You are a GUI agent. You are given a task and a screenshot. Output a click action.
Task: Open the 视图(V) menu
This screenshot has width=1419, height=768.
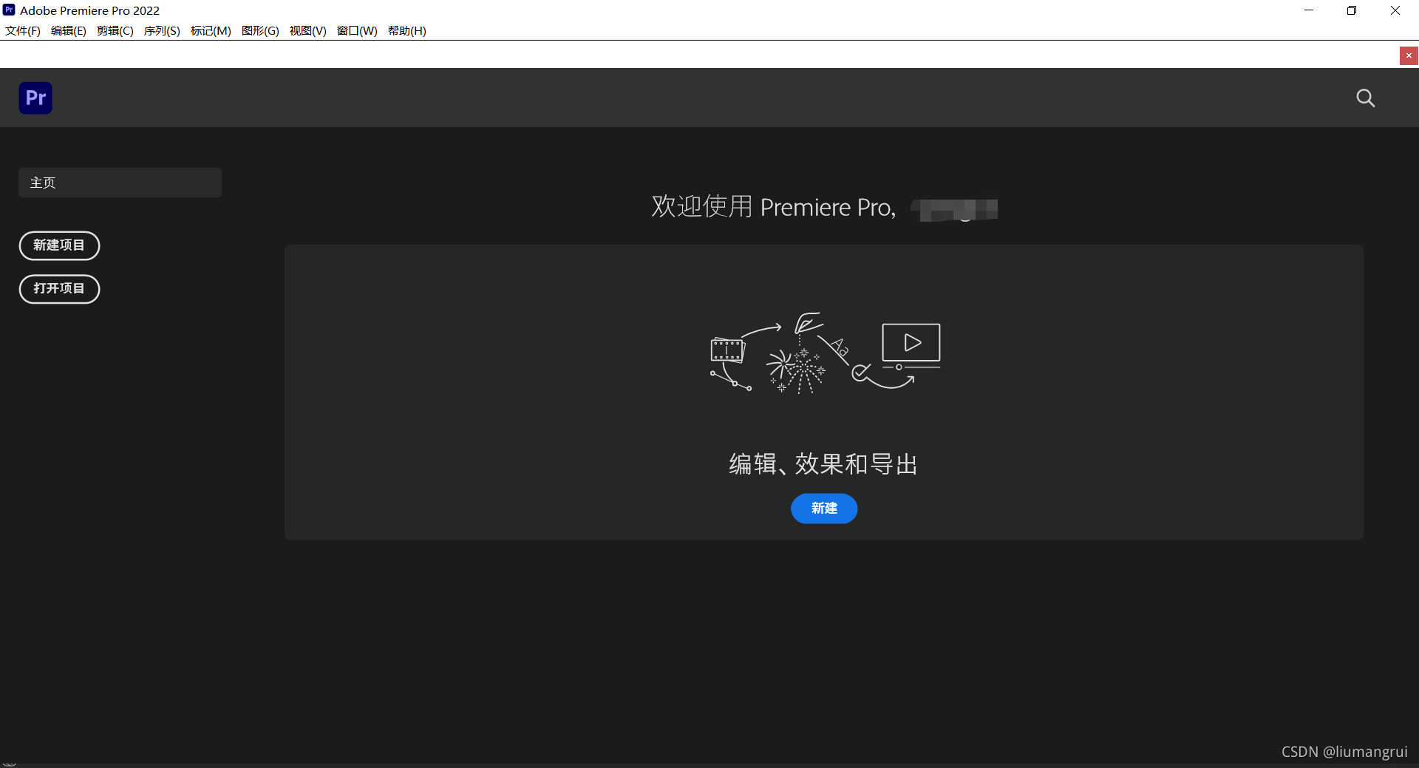click(308, 30)
